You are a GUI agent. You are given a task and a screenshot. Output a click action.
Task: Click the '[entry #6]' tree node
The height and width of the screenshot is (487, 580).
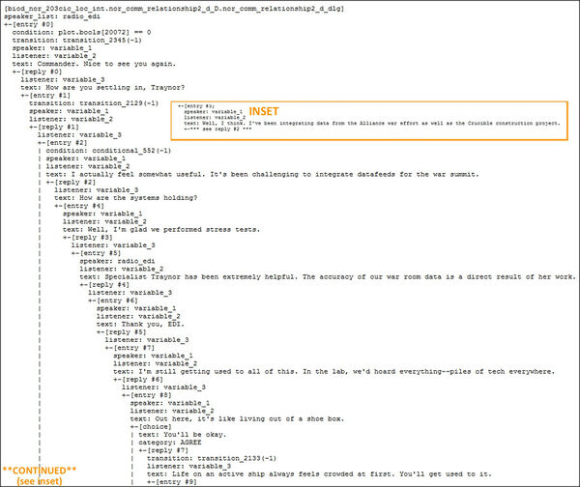[113, 301]
